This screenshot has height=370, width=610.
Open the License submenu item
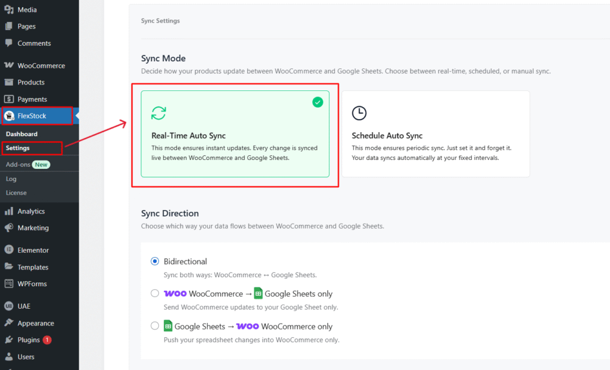tap(16, 193)
